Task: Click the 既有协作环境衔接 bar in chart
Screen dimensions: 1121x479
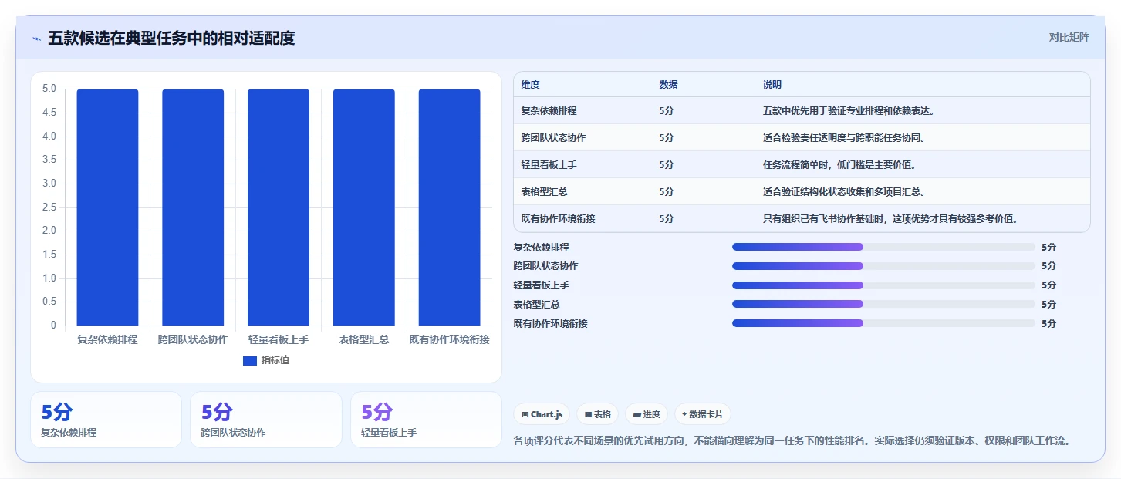Action: pos(450,207)
